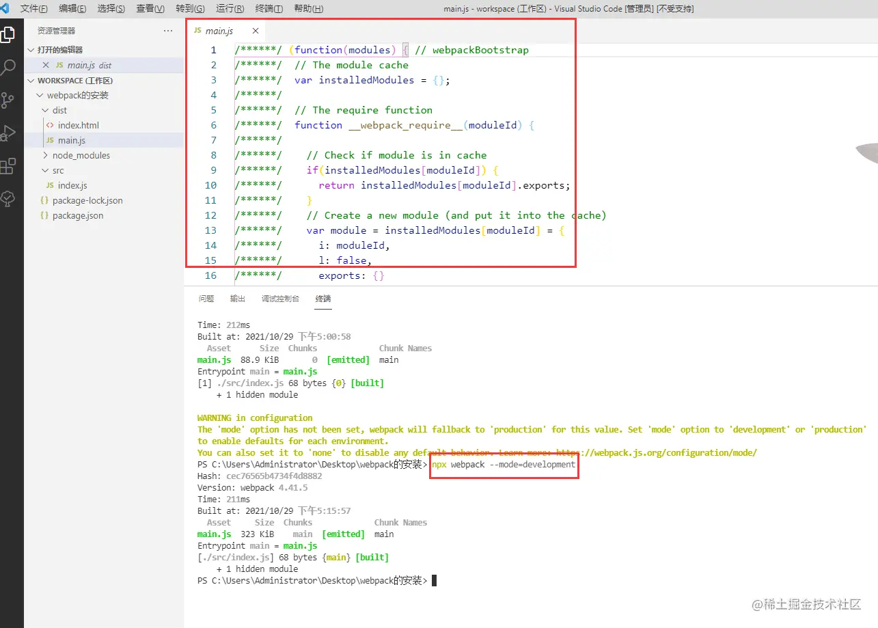This screenshot has height=628, width=878.
Task: Click 'WARNING in configuration' in terminal
Action: [255, 418]
